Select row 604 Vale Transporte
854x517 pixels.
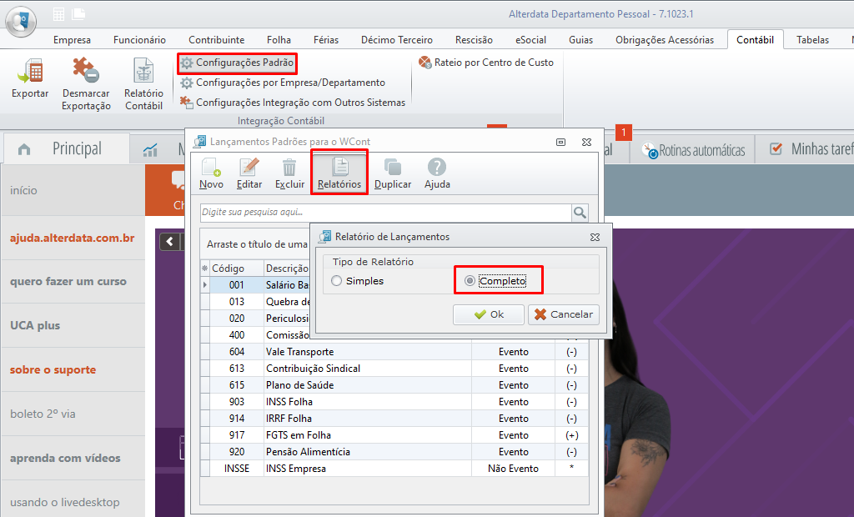pyautogui.click(x=394, y=352)
